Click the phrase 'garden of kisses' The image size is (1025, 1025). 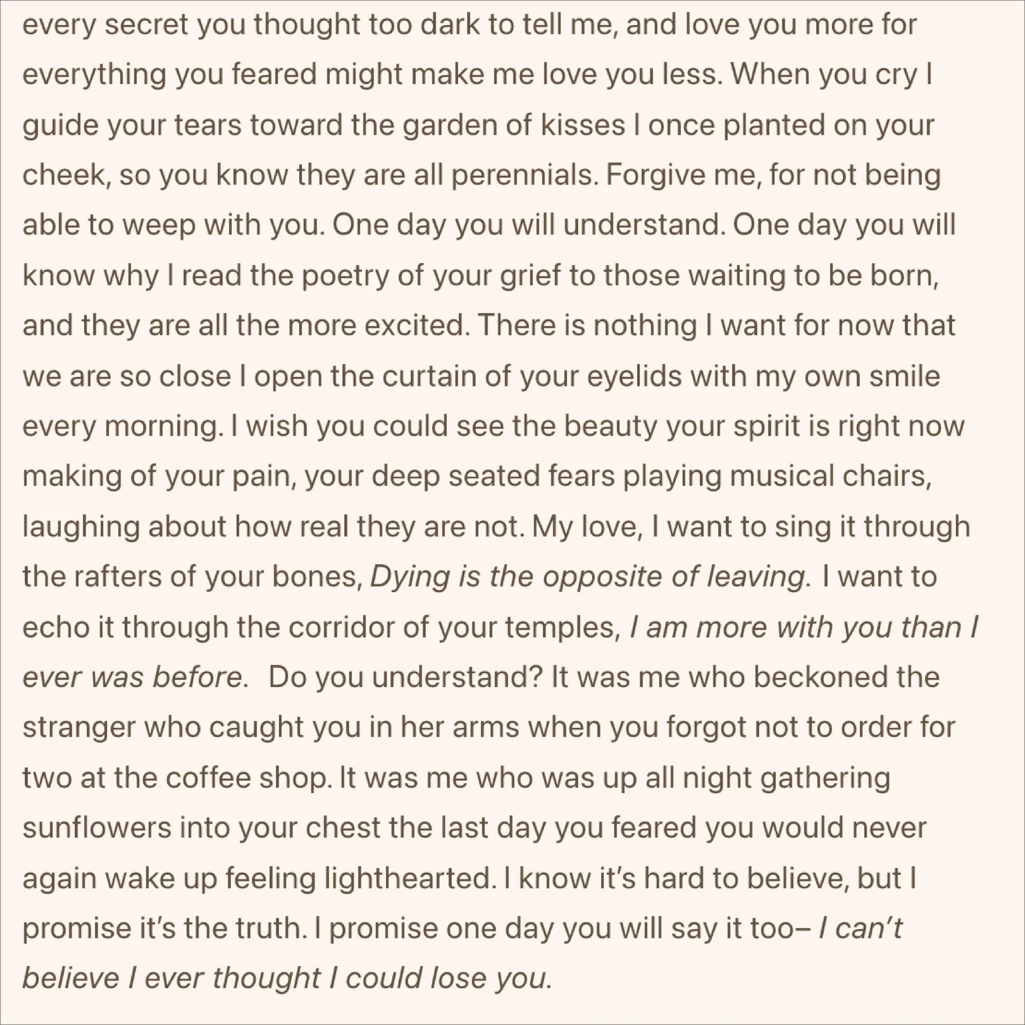[515, 125]
